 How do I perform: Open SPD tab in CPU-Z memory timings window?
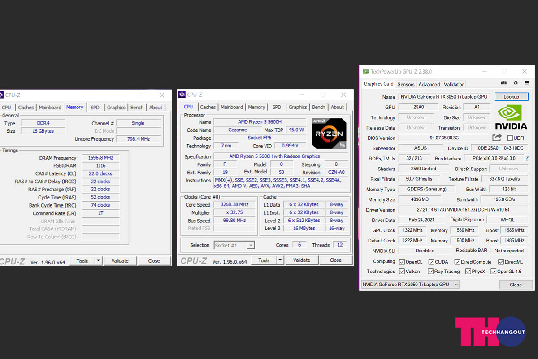click(x=95, y=108)
